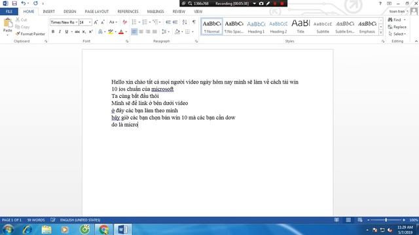Open the Font dialog launcher
The height and width of the screenshot is (235, 419).
click(x=127, y=41)
